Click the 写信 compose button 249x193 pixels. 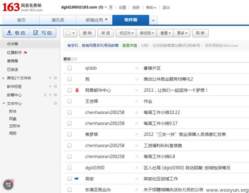[x=43, y=33]
